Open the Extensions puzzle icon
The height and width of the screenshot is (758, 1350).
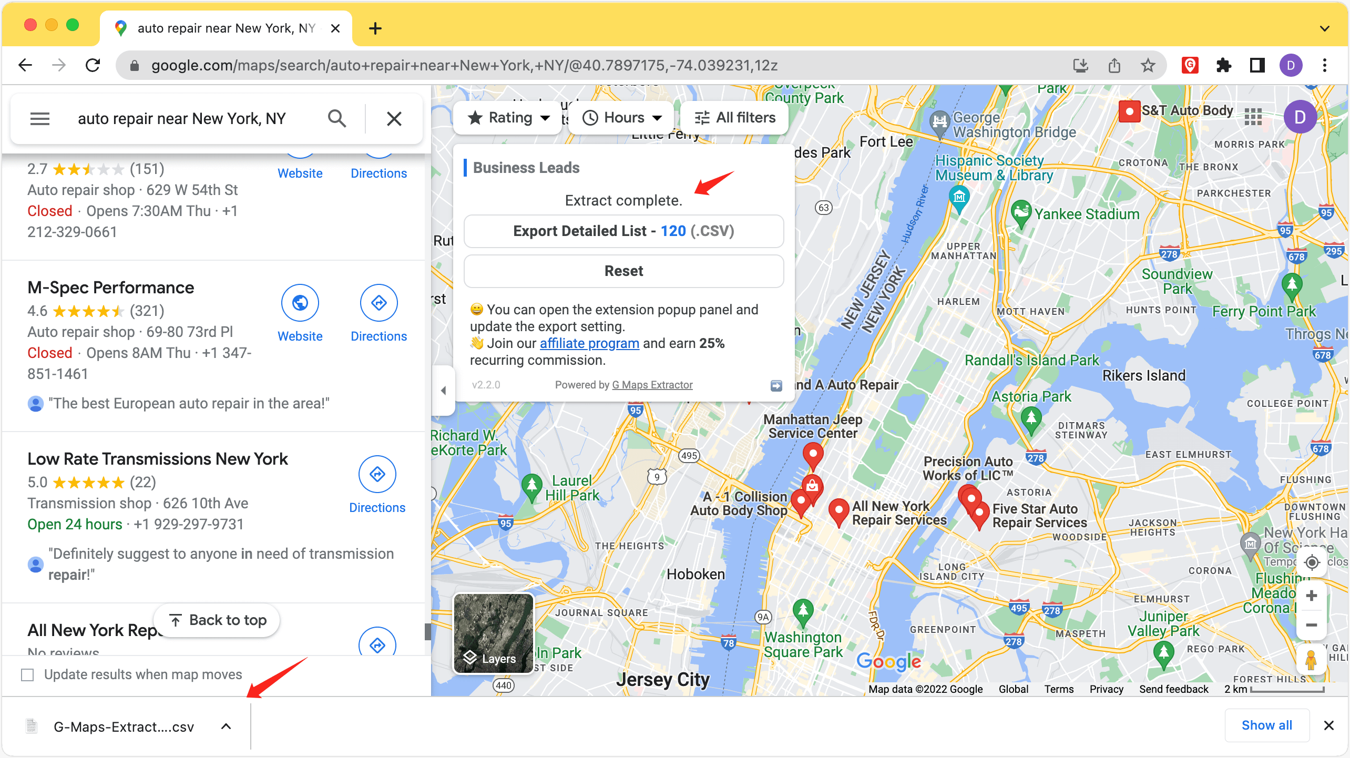pyautogui.click(x=1224, y=65)
